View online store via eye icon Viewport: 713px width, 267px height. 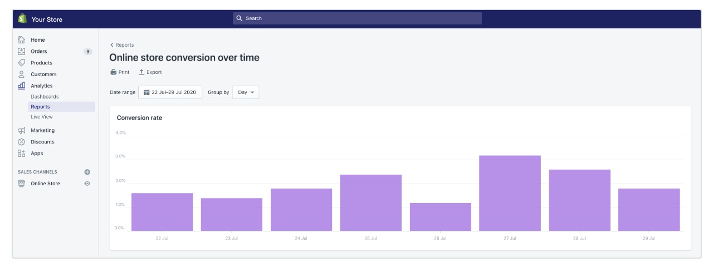click(87, 184)
